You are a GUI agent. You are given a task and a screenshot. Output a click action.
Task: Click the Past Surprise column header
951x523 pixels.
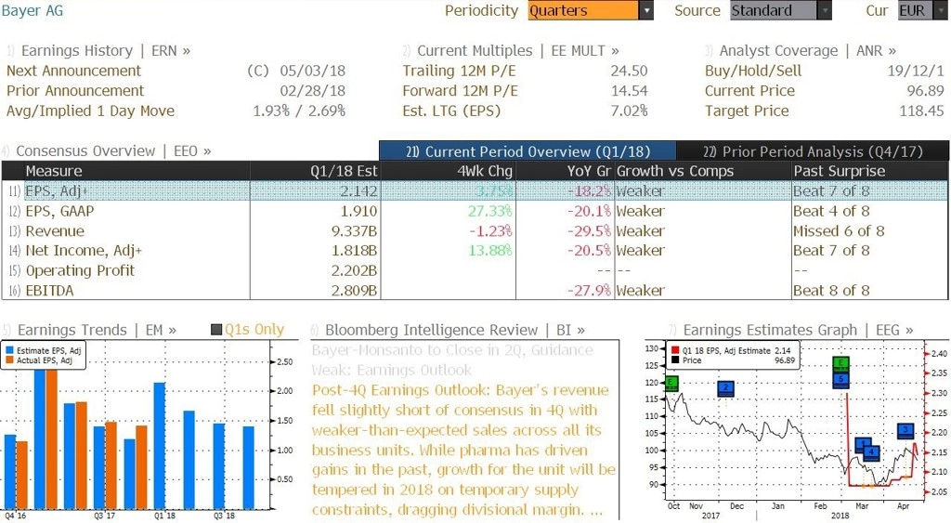[x=870, y=171]
